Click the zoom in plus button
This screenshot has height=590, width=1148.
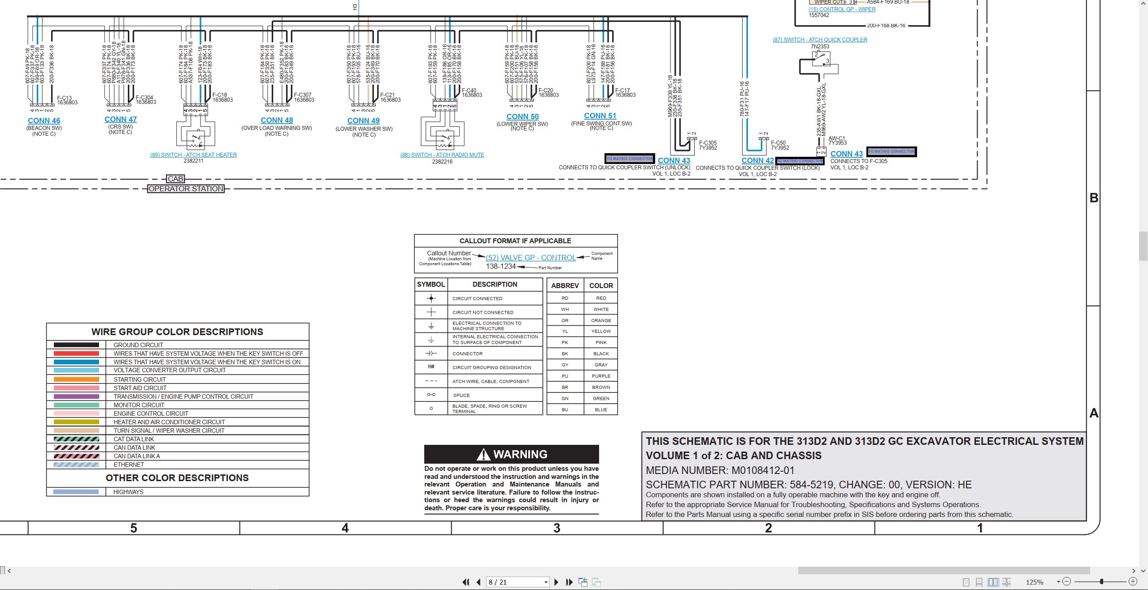1133,581
